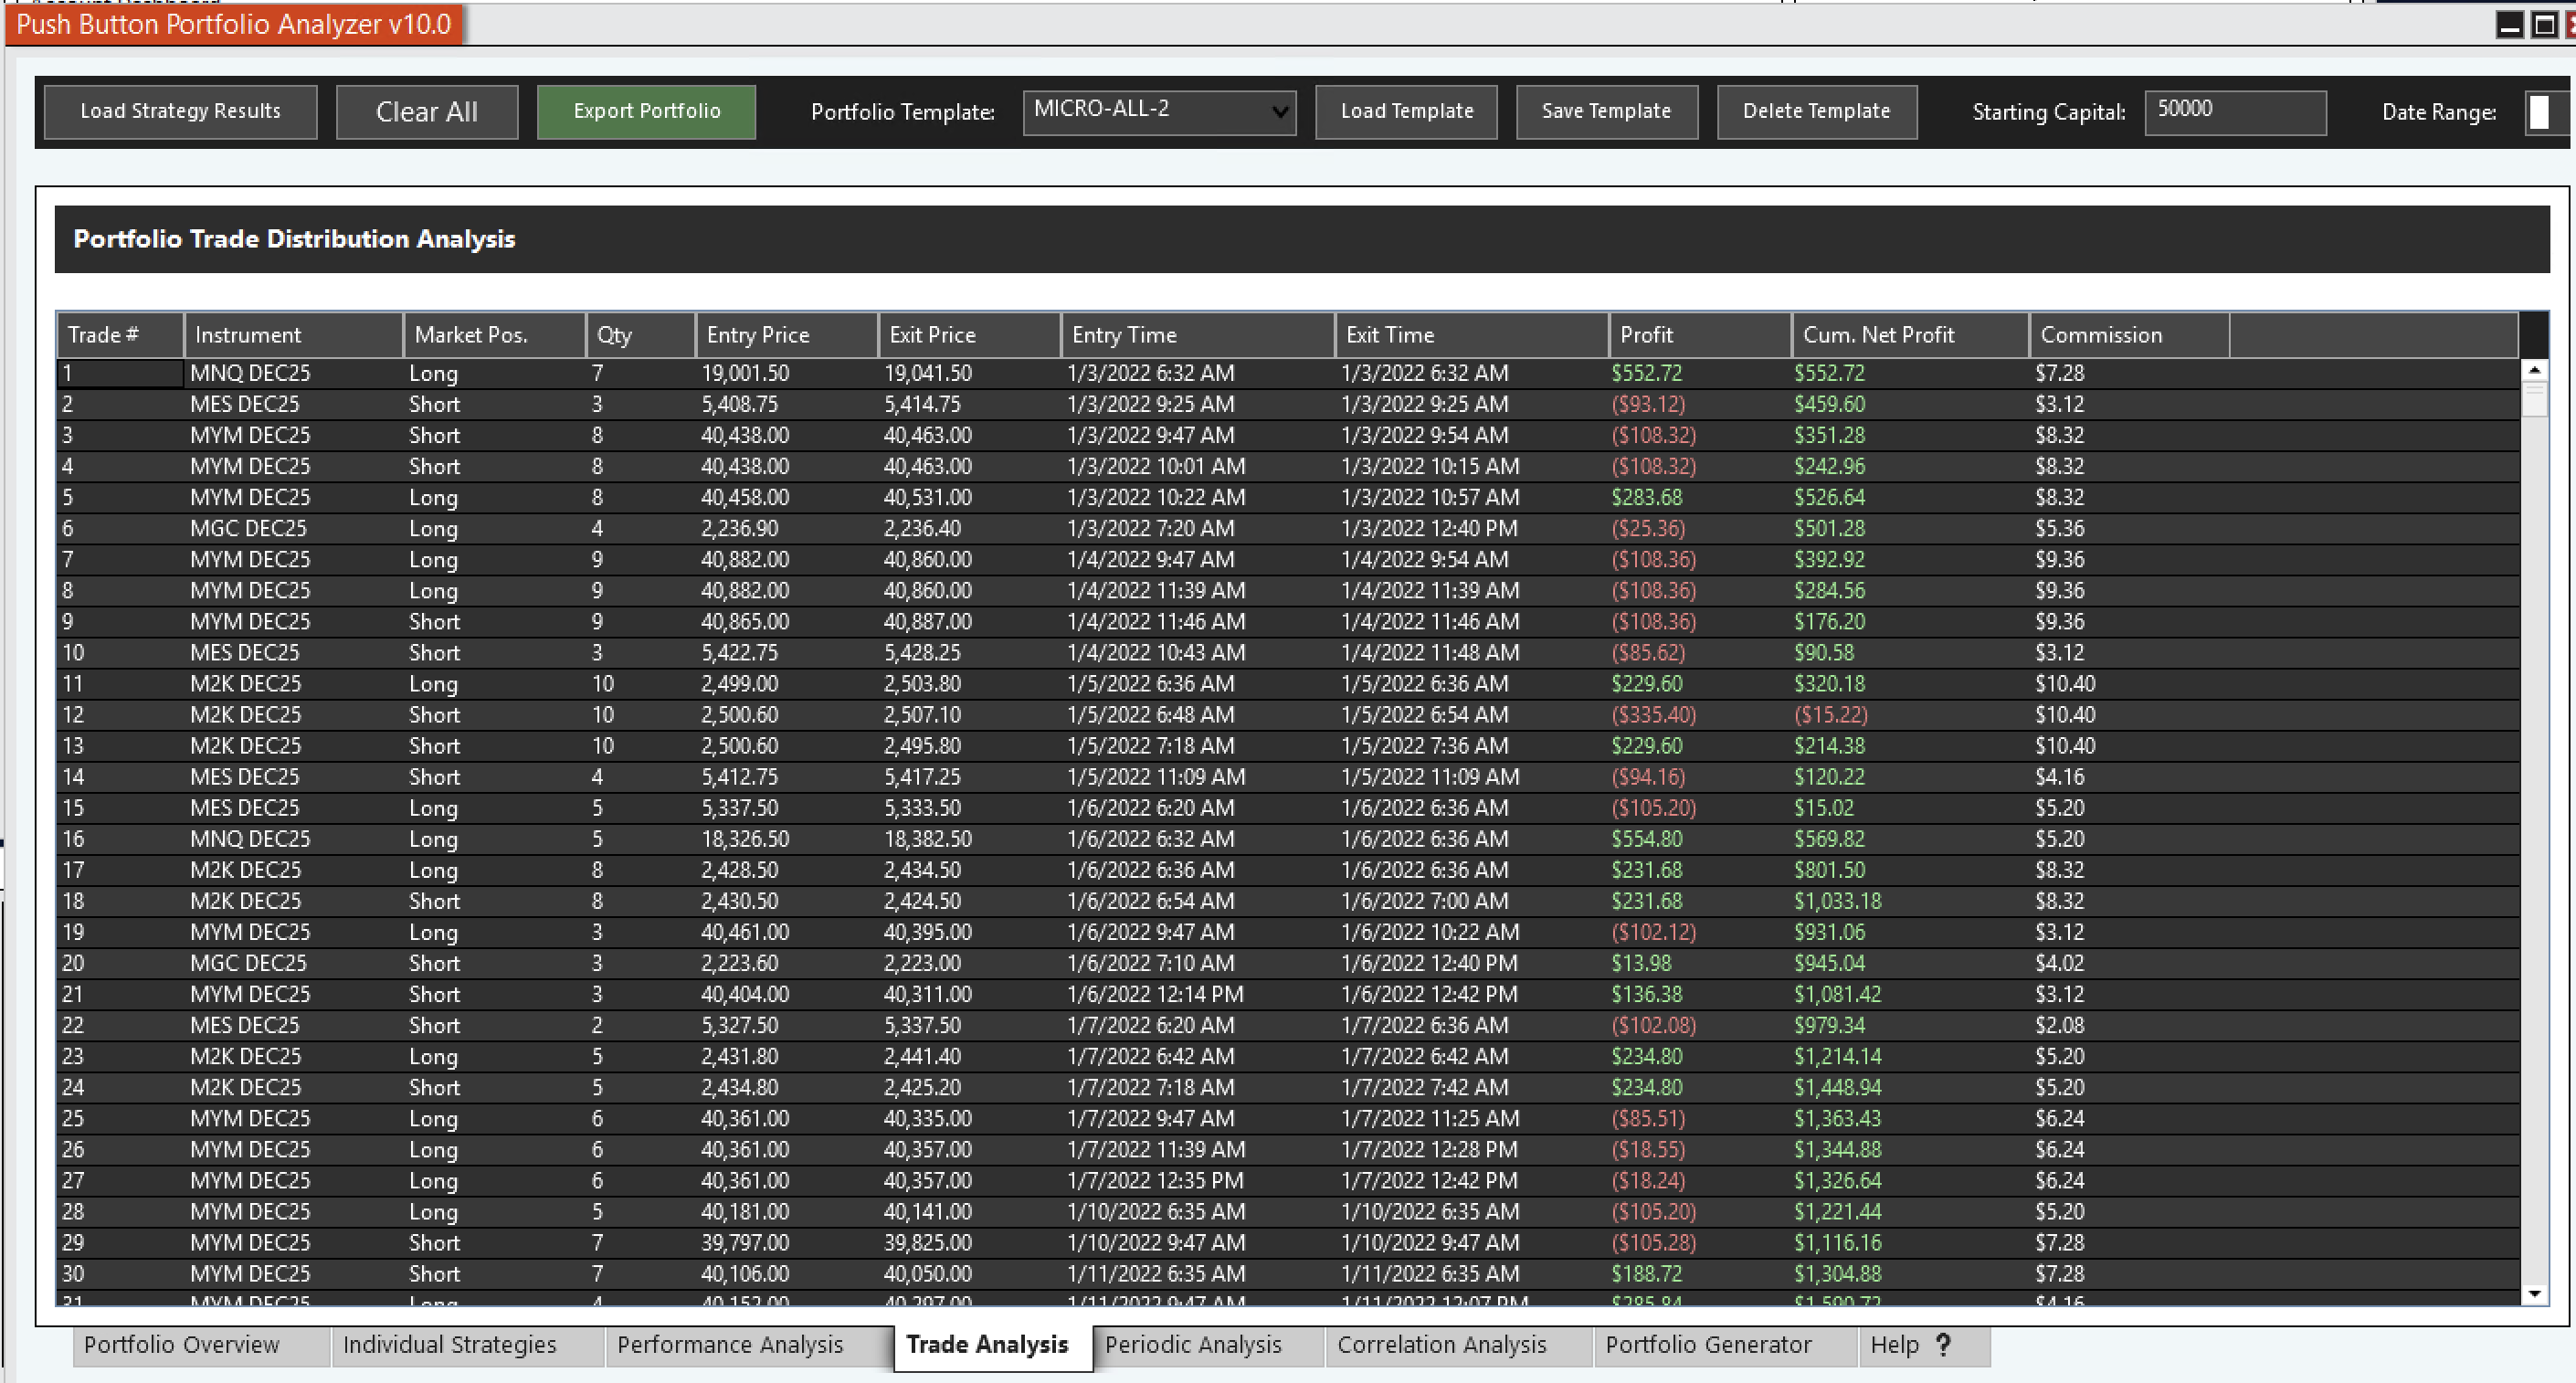Click Load Strategy Results button
2576x1383 pixels.
(x=180, y=112)
